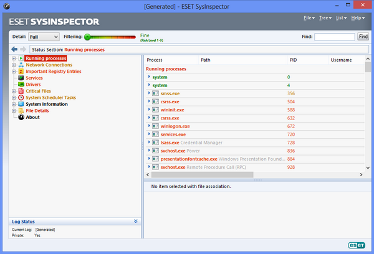Expand the smss.exe process row arrow
This screenshot has width=374, height=254.
tap(149, 93)
